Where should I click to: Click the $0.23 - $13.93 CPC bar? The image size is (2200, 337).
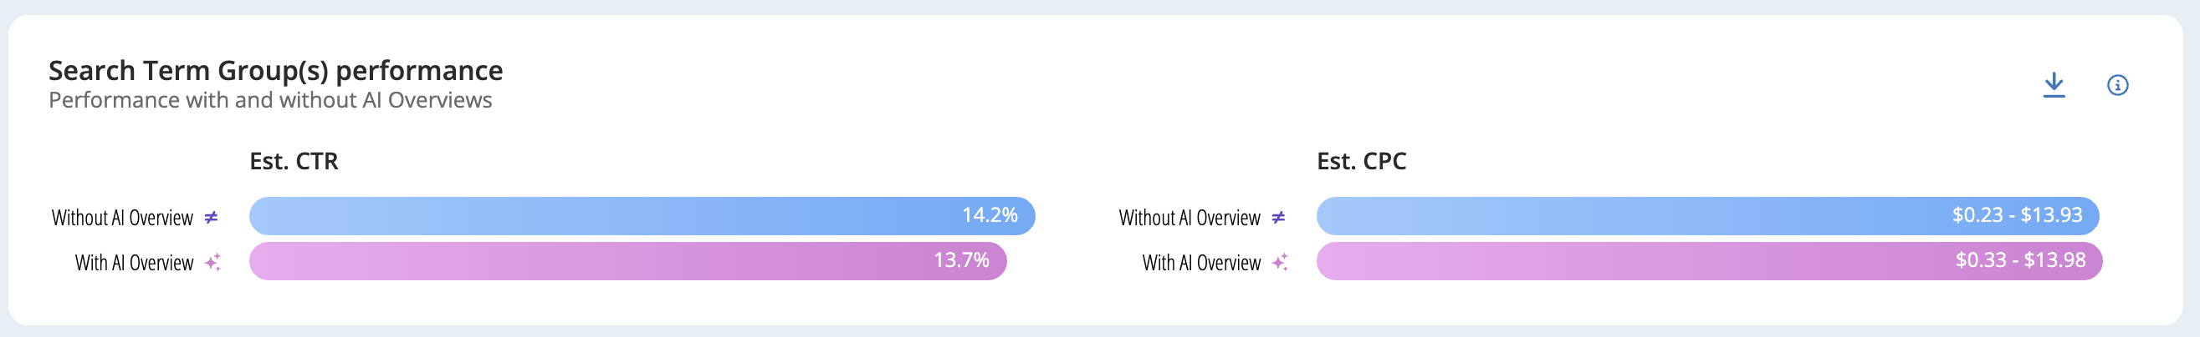click(x=1708, y=216)
